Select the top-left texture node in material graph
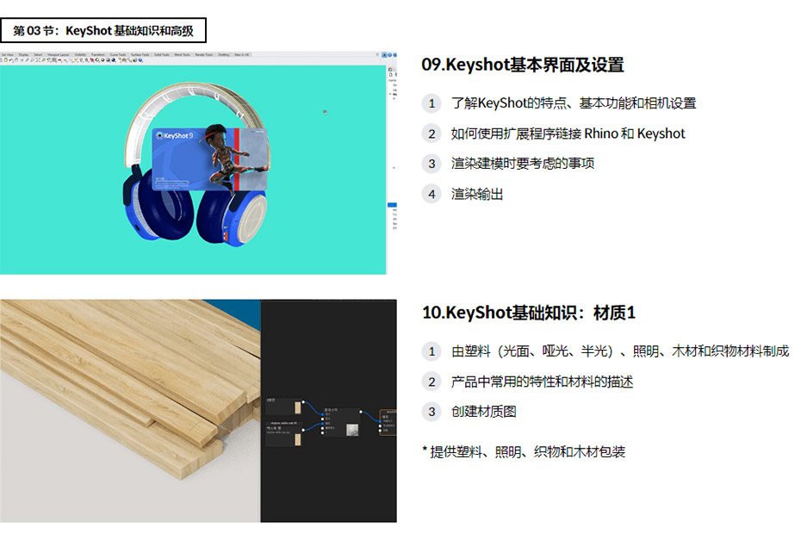This screenshot has width=801, height=534. [284, 406]
